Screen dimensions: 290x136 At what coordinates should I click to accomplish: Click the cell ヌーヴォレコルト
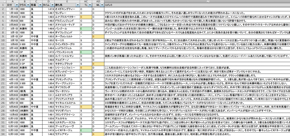click(x=67, y=37)
